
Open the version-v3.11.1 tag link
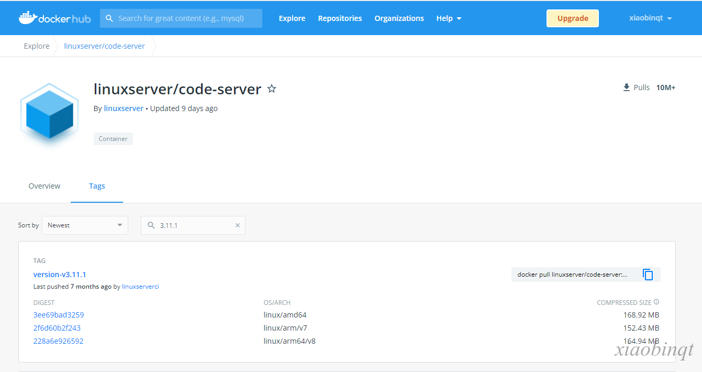(60, 275)
